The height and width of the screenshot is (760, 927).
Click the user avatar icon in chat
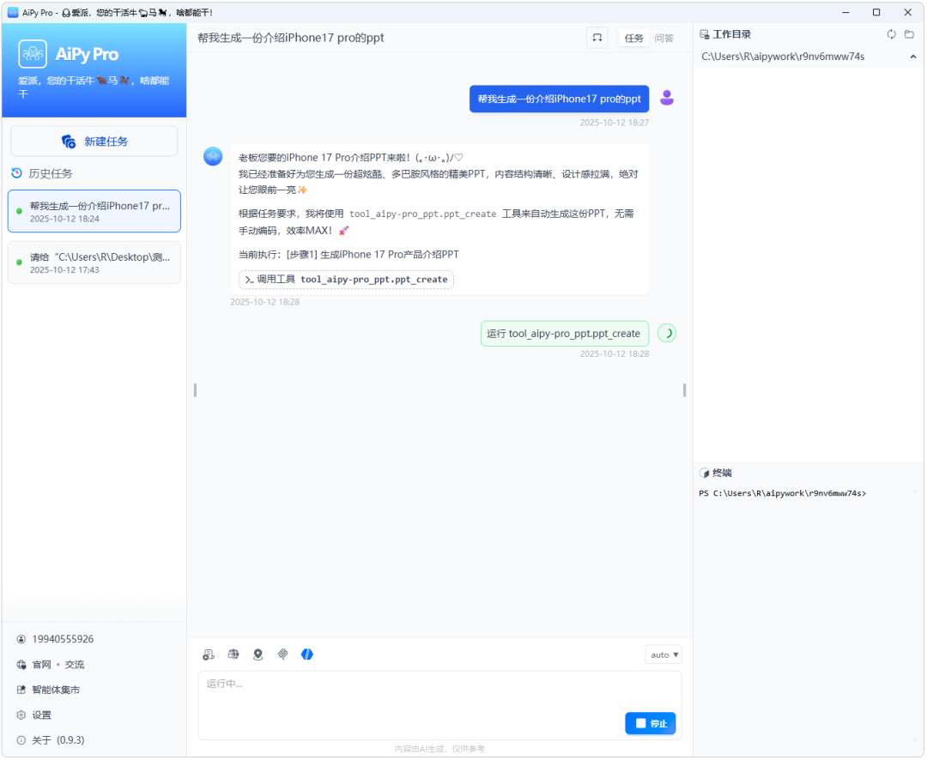(667, 98)
